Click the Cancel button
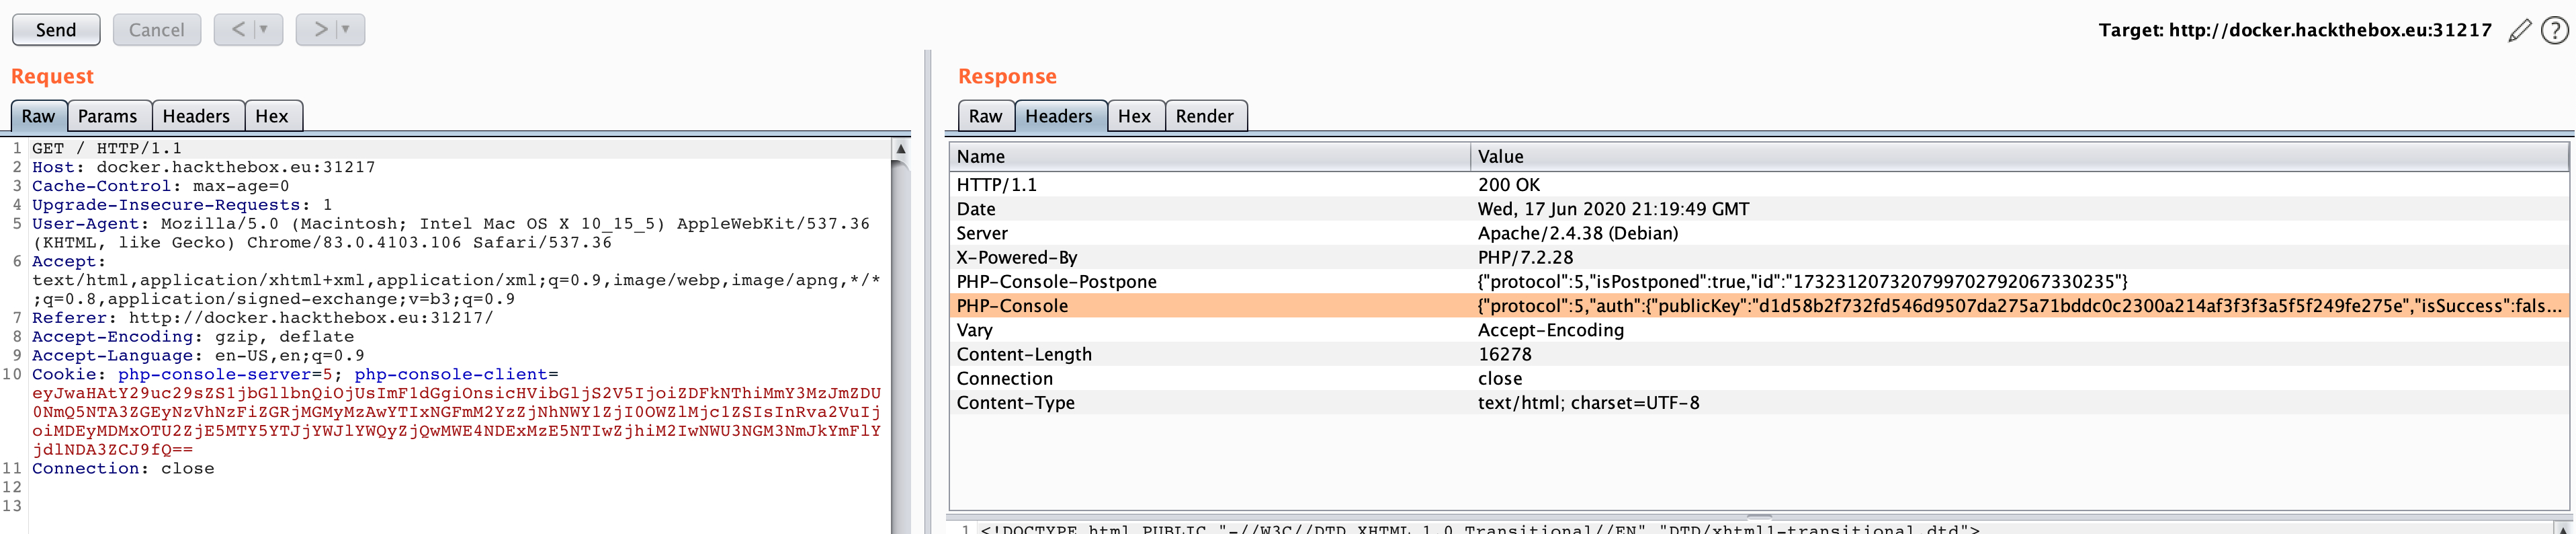Image resolution: width=2576 pixels, height=534 pixels. (x=157, y=30)
